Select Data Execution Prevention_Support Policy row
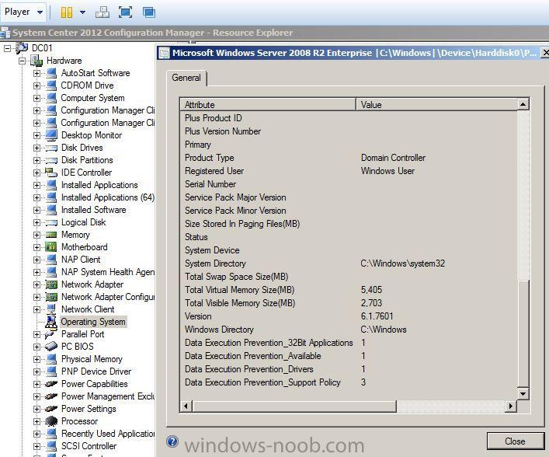 pos(349,382)
